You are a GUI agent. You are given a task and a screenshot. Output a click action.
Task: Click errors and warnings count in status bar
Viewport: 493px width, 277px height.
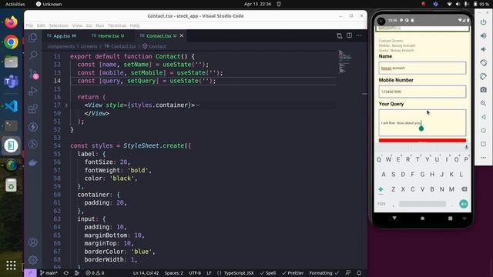click(x=95, y=273)
